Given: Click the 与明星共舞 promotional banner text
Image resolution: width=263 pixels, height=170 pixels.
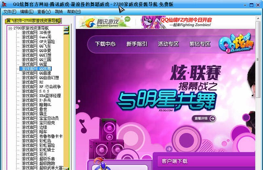Looking at the screenshot, I should click(x=166, y=101).
